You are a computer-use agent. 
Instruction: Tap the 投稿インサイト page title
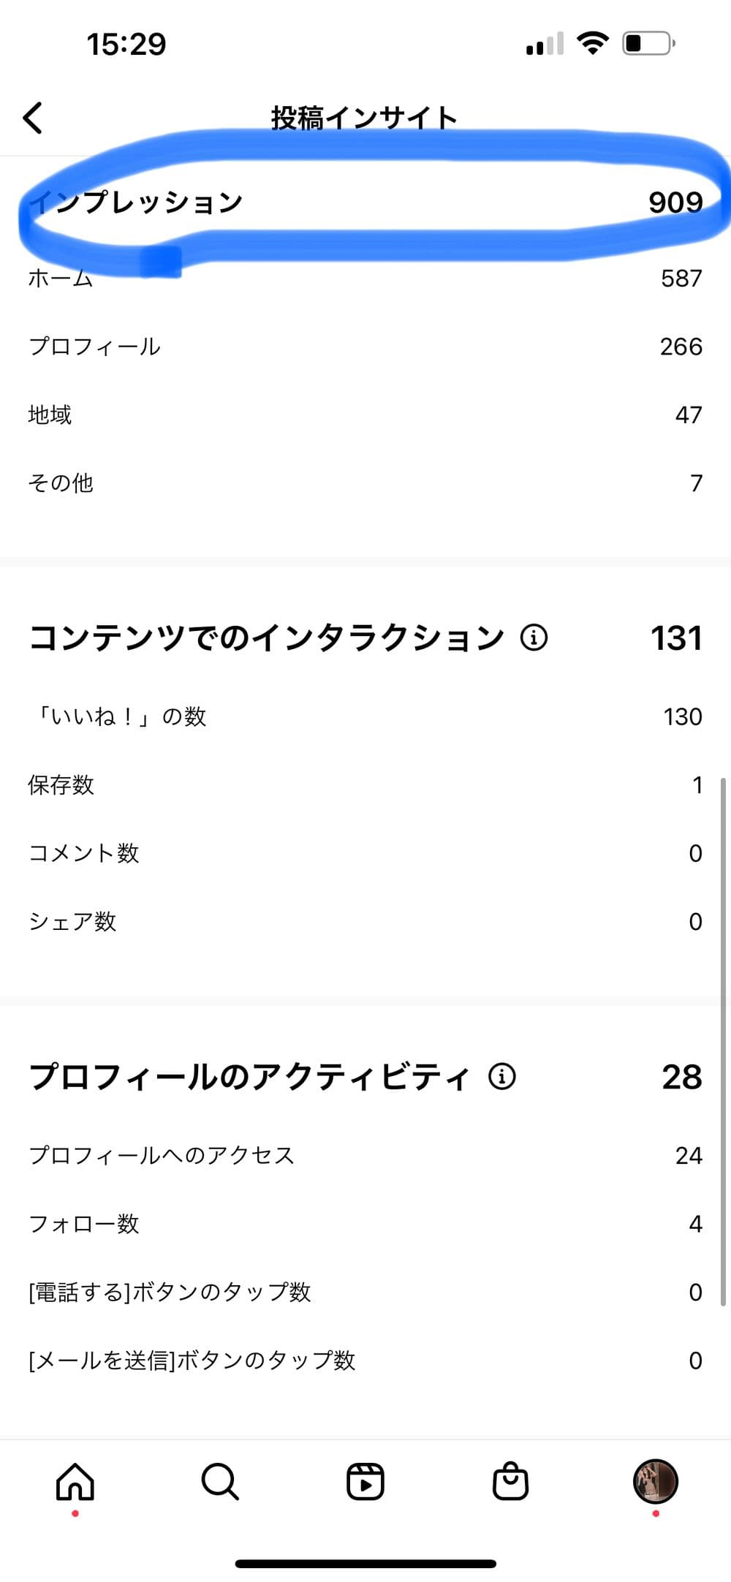pyautogui.click(x=364, y=118)
